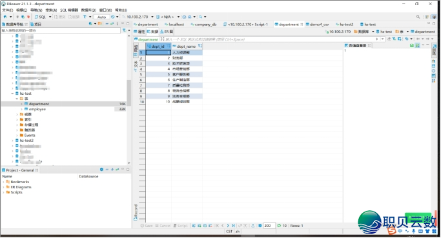Click the transaction log clock icon
Screen dimensions: 441x238
[x=113, y=17]
